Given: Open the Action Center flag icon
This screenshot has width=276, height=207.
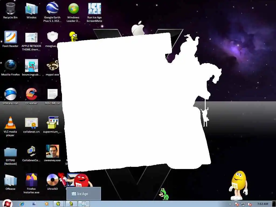Looking at the screenshot, I should tap(237, 204).
